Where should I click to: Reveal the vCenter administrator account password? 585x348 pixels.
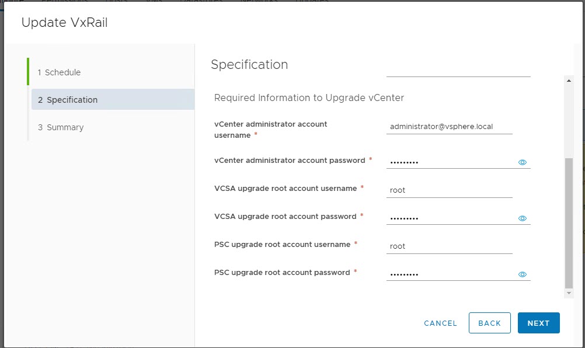(523, 162)
